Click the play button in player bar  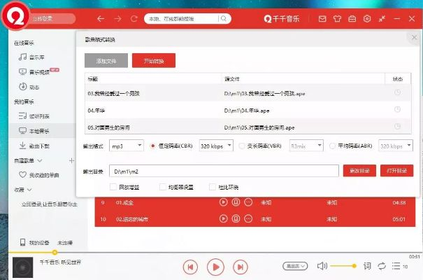coord(215,267)
